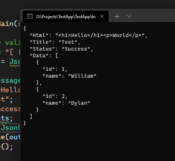Select the D:\Projects\TestApp\TestApp tab
Viewport: 175px width, 161px height.
click(x=65, y=16)
